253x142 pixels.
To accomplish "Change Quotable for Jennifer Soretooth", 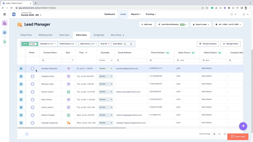I will 105,68.
